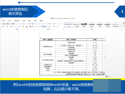Screen dimensions: 125x94
Task: Open the Calibri font name dropdown
Action: pyautogui.click(x=10, y=24)
